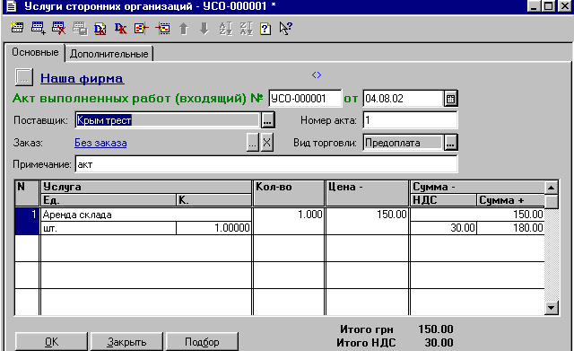Click the unit cell шт.

[109, 228]
